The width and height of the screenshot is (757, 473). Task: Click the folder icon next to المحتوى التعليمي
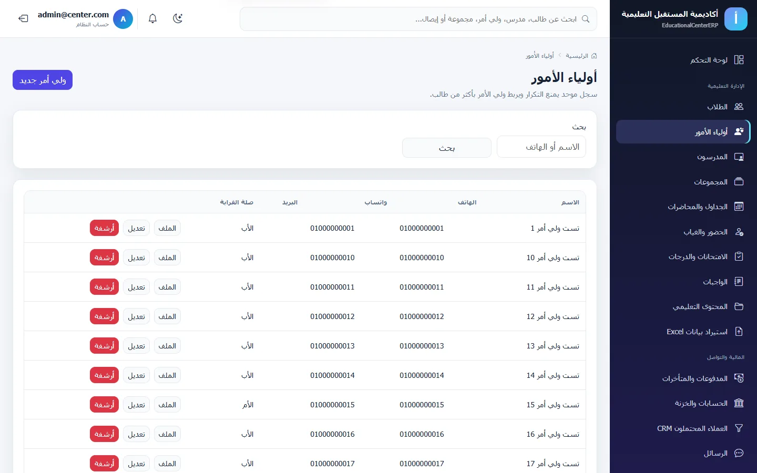739,306
